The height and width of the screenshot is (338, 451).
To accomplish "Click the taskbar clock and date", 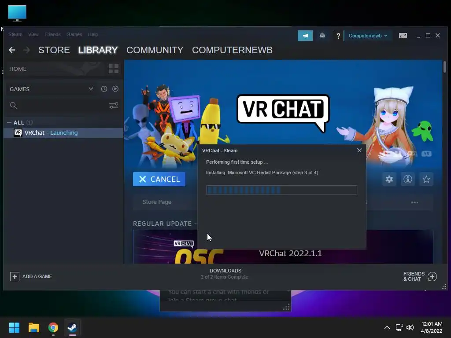I will tap(432, 327).
